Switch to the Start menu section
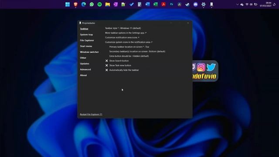279x157 pixels. tap(86, 46)
